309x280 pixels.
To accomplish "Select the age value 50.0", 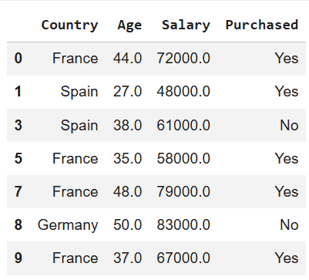I will point(127,224).
